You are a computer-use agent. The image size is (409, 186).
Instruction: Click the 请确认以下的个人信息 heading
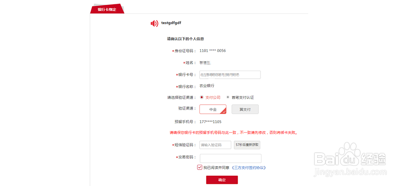point(186,39)
